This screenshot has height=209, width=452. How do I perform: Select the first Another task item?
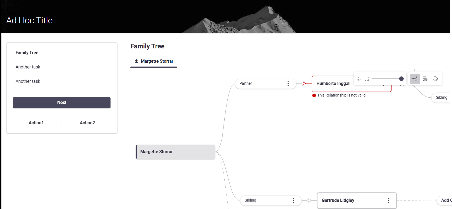28,67
